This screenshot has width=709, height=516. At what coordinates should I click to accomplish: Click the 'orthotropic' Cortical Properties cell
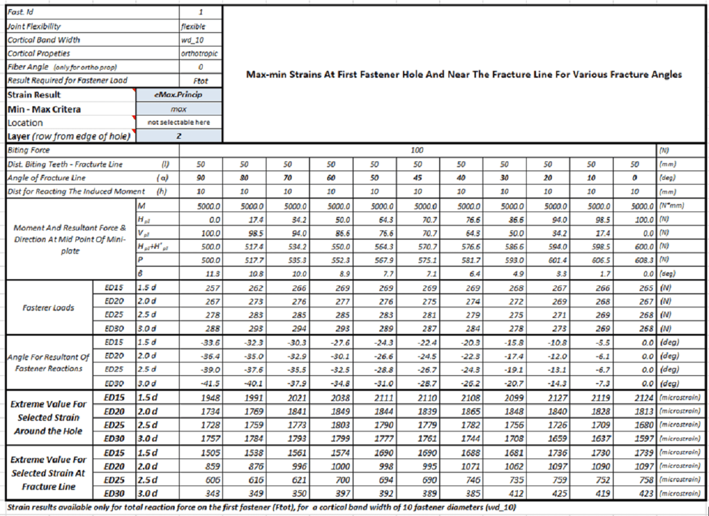click(200, 53)
